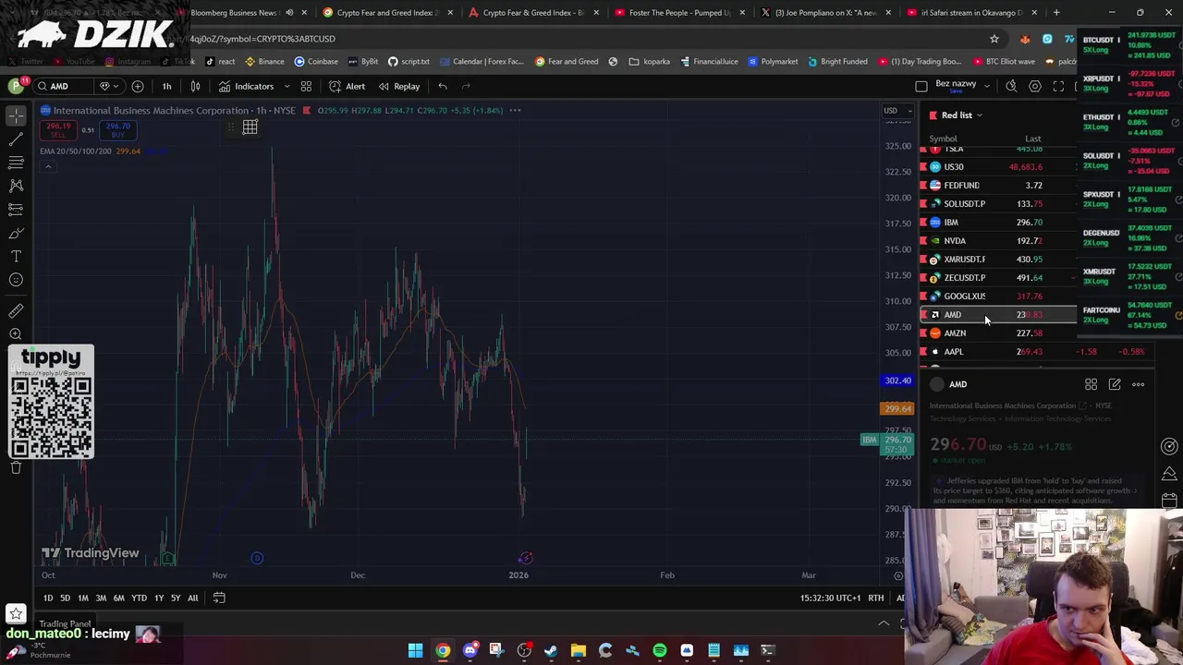This screenshot has height=665, width=1183.
Task: Click the blue 296.70 BUY button
Action: pyautogui.click(x=117, y=130)
